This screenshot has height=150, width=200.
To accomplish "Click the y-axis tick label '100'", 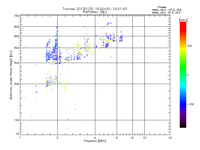I will (x=16, y=120).
